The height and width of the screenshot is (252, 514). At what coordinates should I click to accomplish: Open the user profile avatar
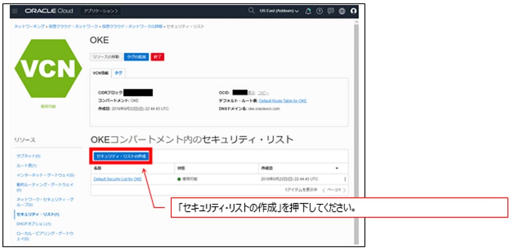353,11
